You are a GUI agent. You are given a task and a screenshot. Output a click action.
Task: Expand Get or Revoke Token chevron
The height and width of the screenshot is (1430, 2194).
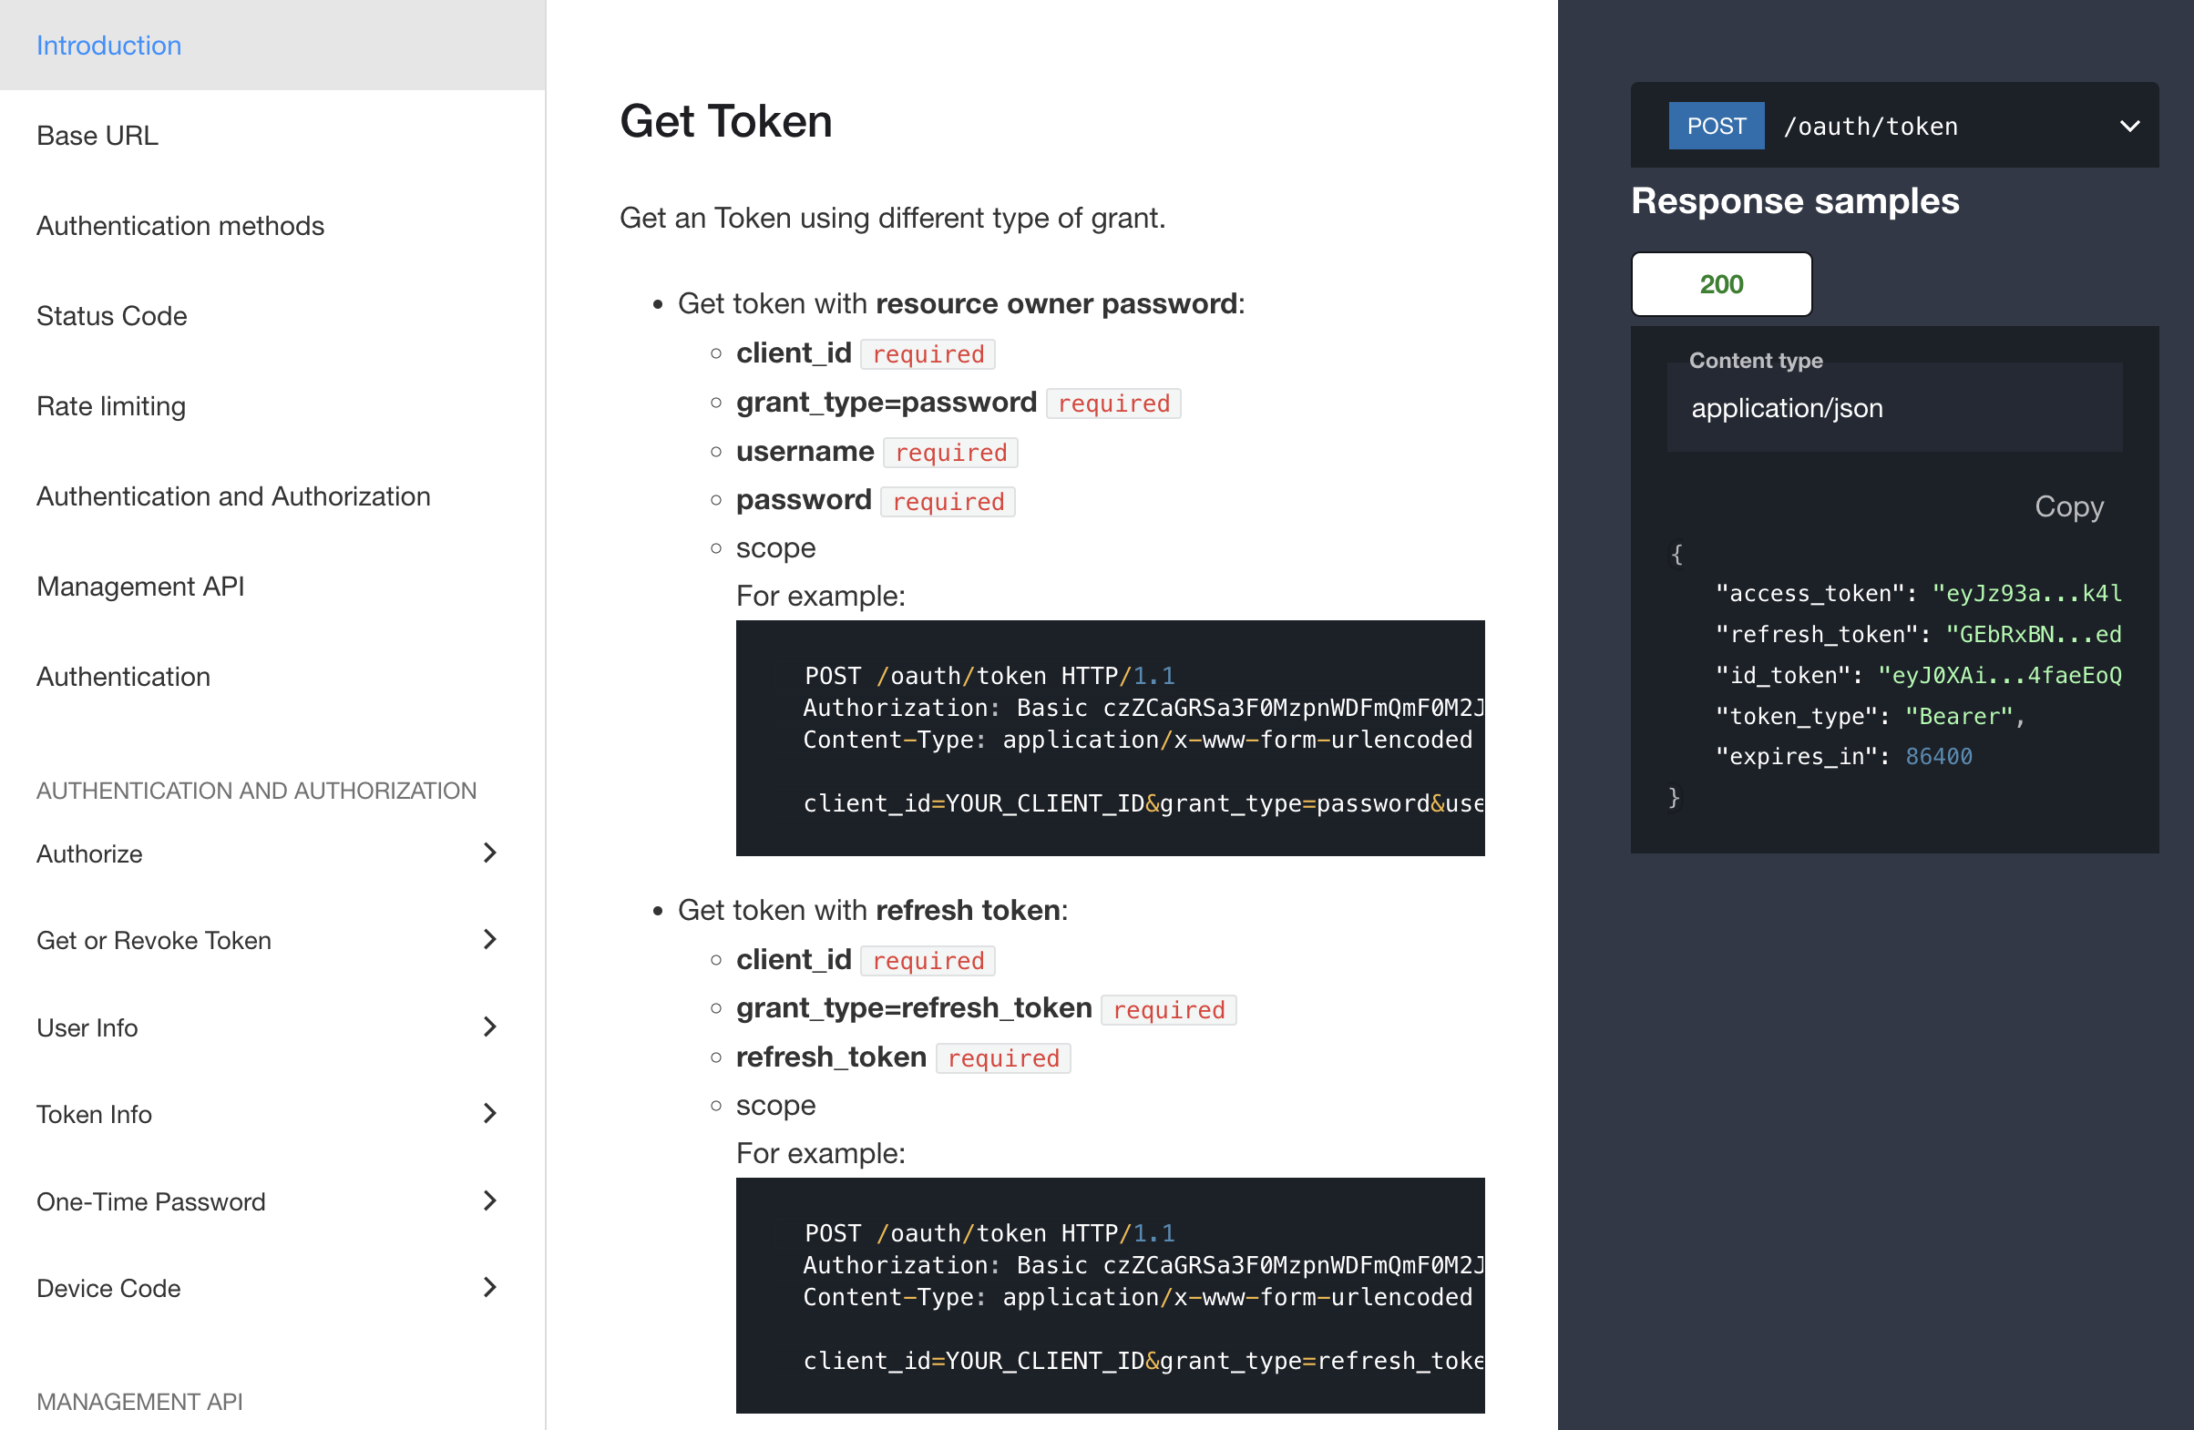click(x=489, y=940)
